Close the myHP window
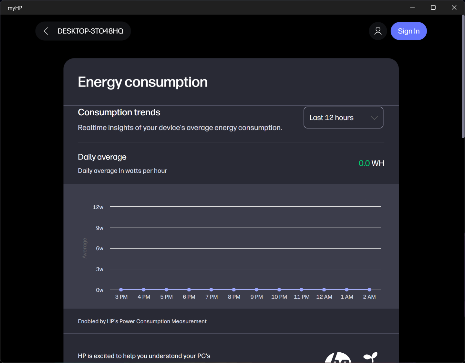 click(x=454, y=7)
